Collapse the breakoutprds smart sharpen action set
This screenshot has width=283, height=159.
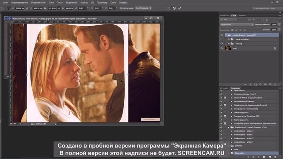(x=229, y=127)
